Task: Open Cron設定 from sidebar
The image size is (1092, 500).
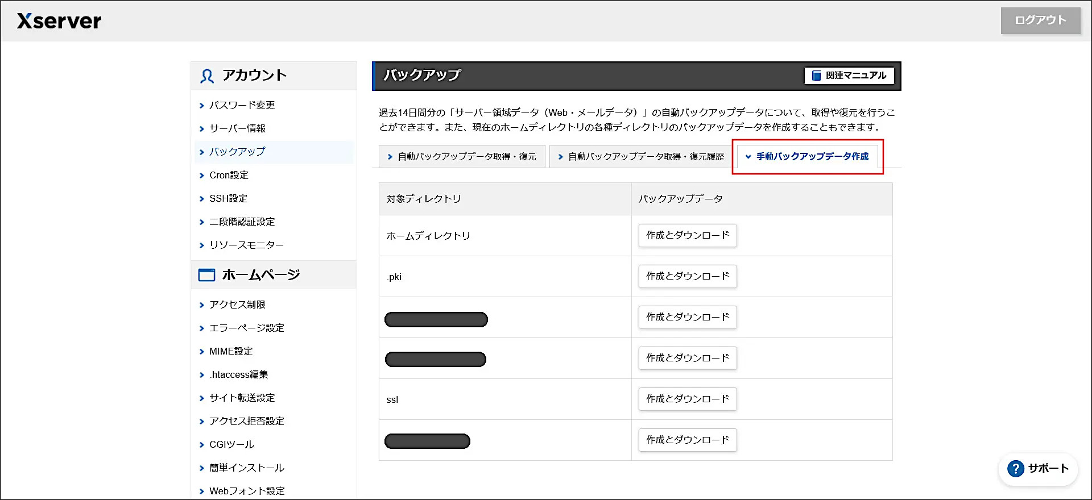Action: (229, 175)
